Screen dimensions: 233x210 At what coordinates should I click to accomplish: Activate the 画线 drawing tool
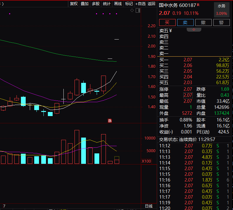point(118,4)
